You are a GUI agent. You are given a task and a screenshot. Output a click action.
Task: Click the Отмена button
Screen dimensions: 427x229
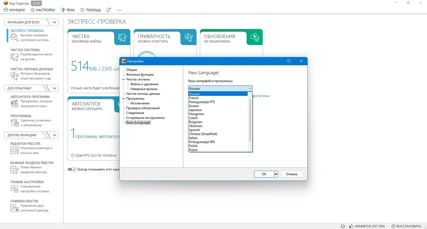coord(291,174)
